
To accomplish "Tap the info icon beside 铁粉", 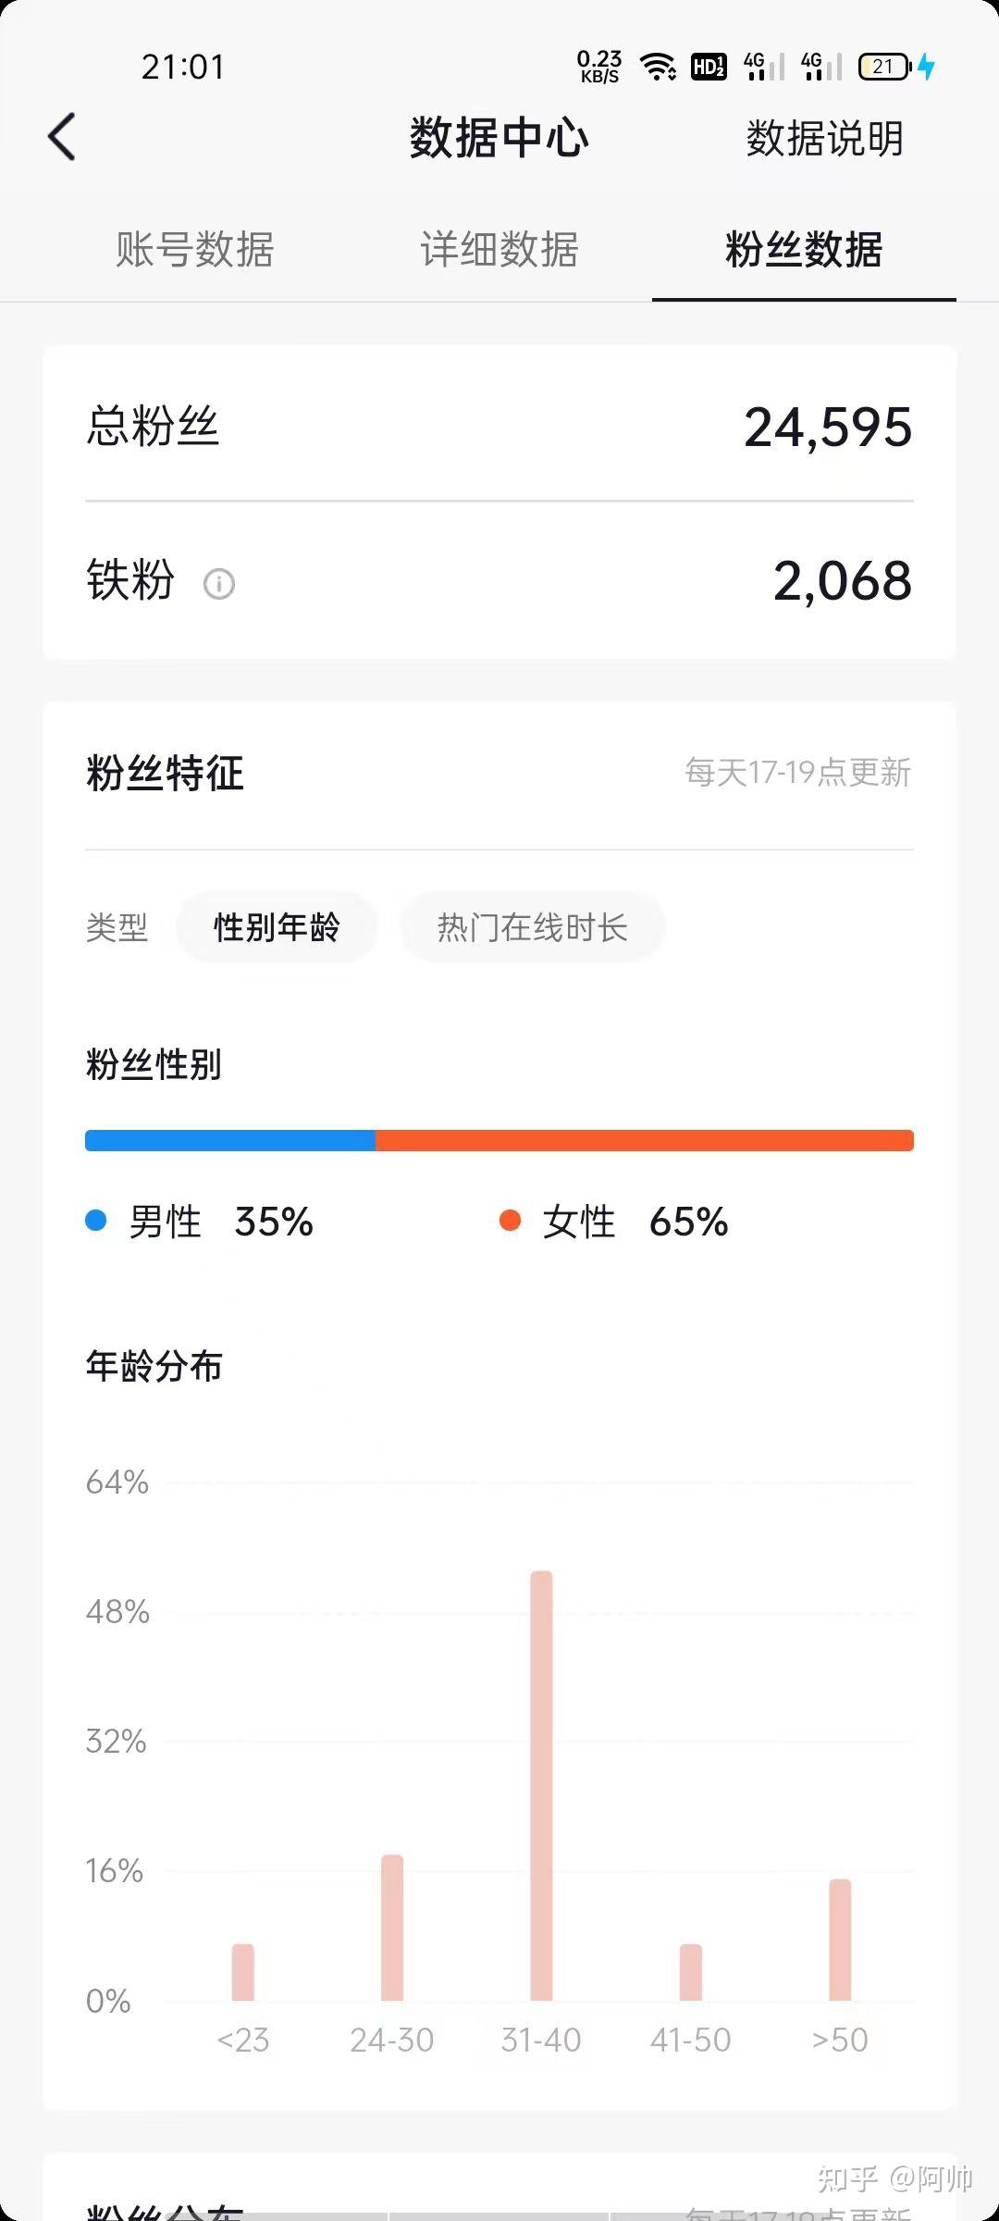I will click(x=219, y=584).
